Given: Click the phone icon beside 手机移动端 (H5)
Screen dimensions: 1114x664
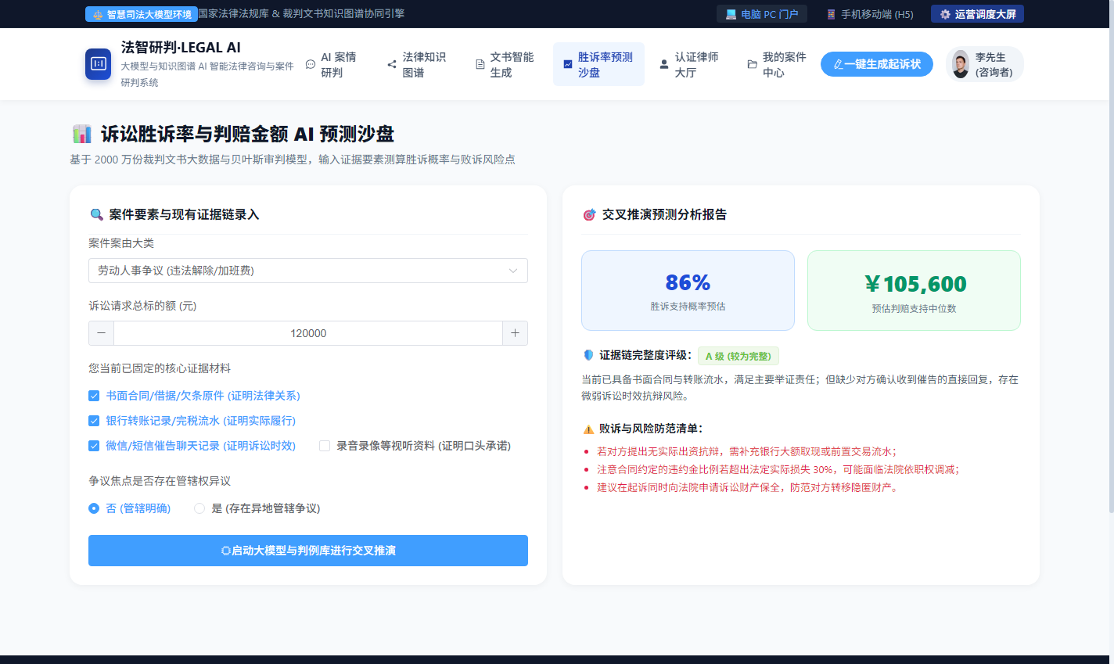Looking at the screenshot, I should tap(832, 14).
